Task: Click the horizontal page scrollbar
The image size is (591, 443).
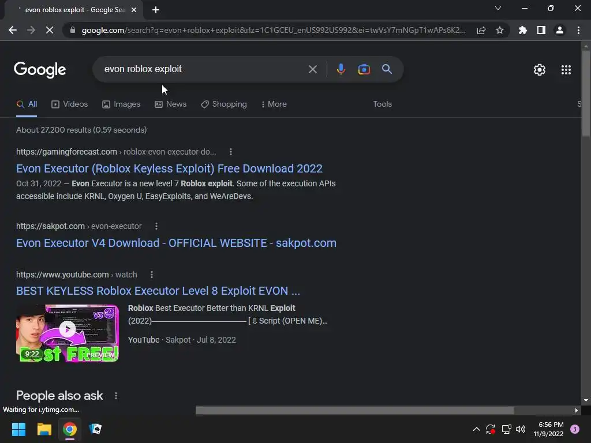Action: 355,410
